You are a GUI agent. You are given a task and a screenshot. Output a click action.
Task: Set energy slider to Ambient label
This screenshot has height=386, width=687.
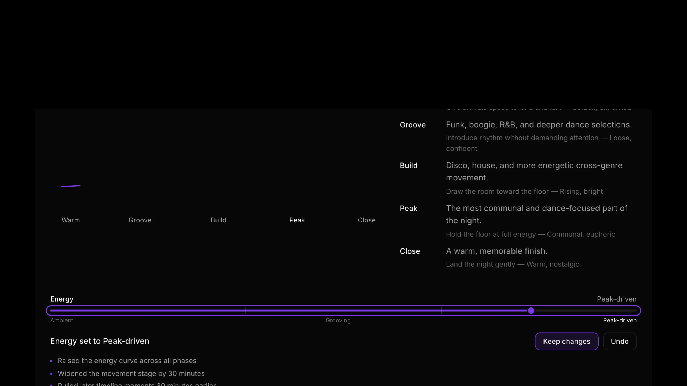(x=62, y=320)
